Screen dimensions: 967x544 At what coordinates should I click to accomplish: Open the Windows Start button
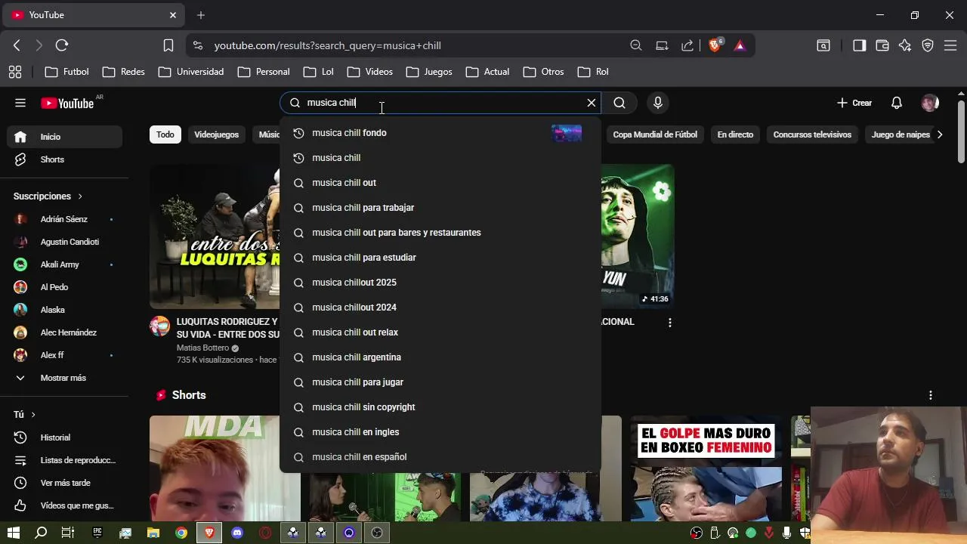click(x=14, y=533)
